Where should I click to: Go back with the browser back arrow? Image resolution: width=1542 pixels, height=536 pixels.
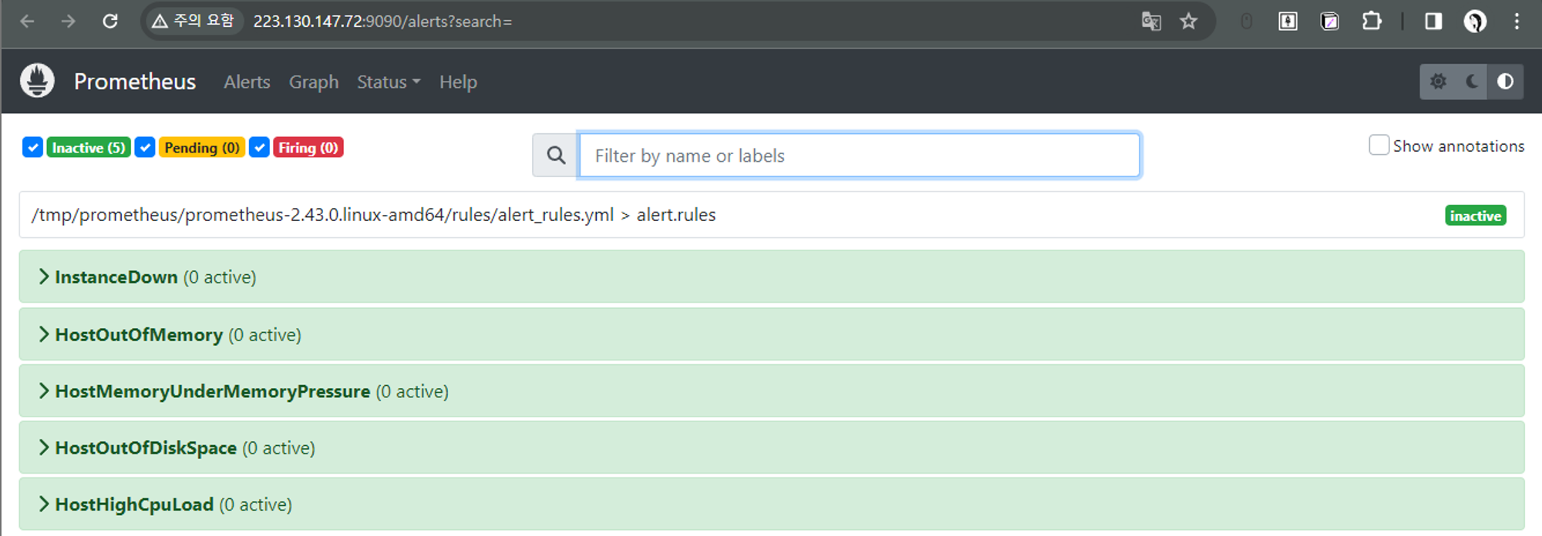tap(28, 22)
